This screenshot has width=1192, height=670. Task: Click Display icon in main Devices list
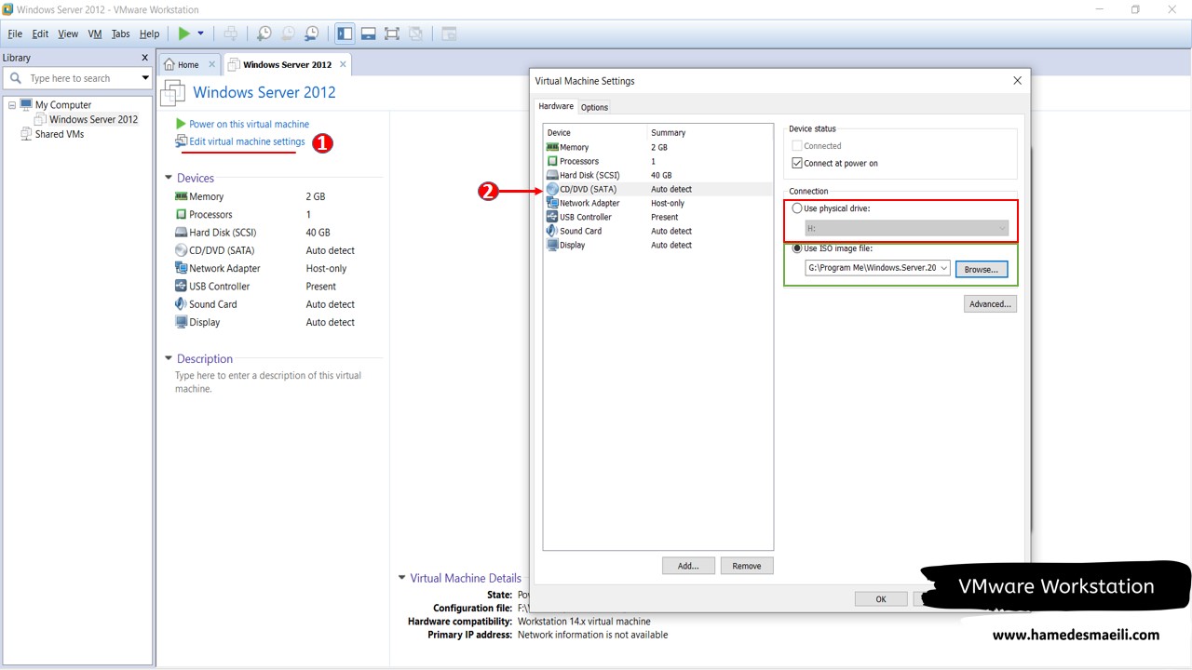[x=182, y=322]
